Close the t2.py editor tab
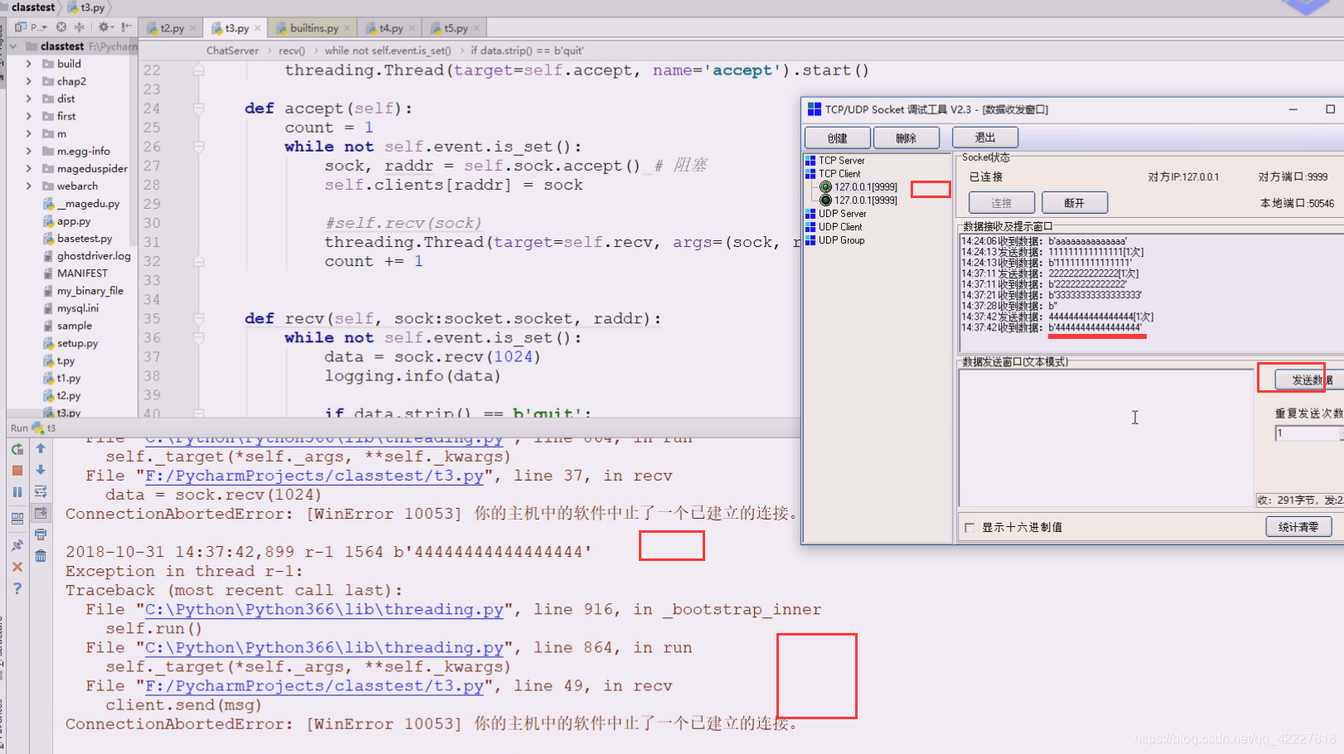This screenshot has width=1344, height=754. (x=193, y=28)
